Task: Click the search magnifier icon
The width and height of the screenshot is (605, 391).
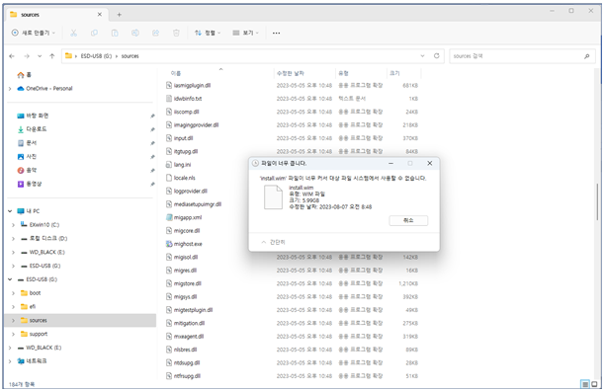Action: [x=586, y=56]
